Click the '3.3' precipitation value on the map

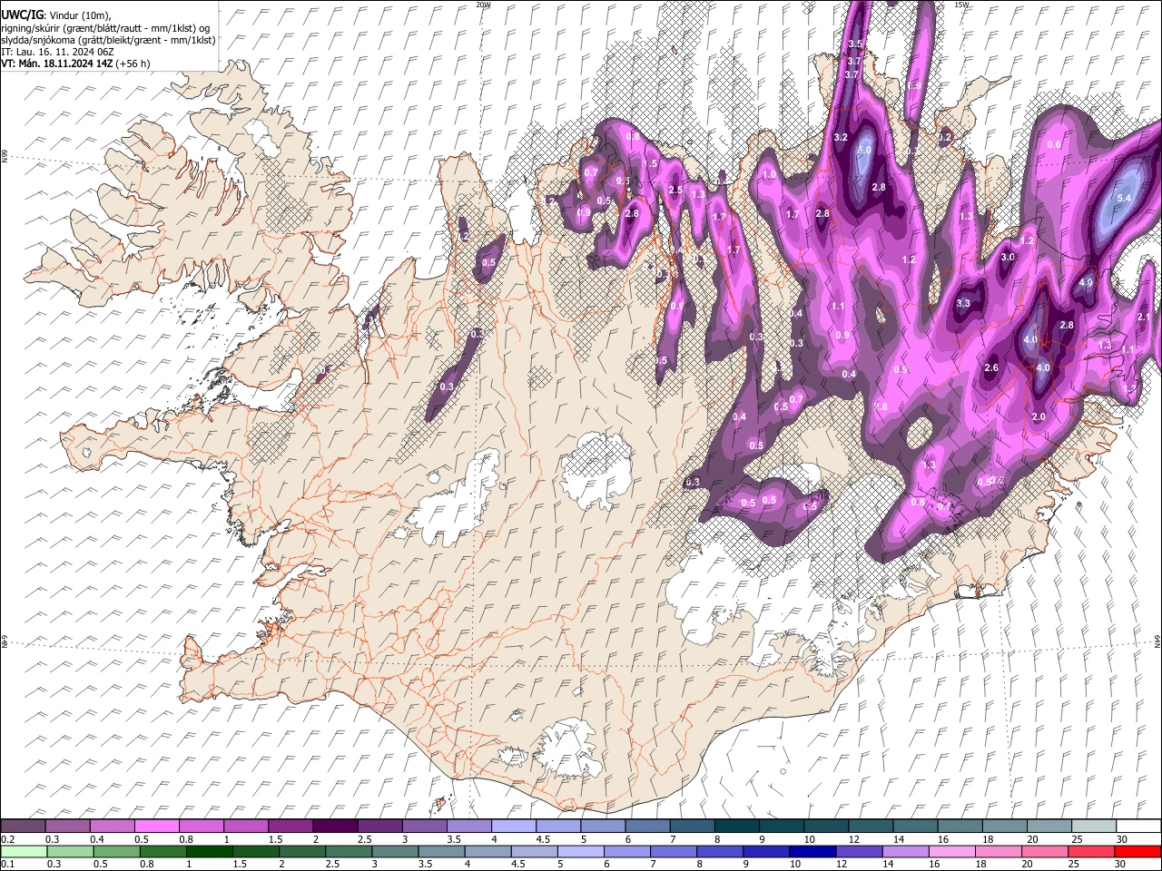(x=963, y=303)
